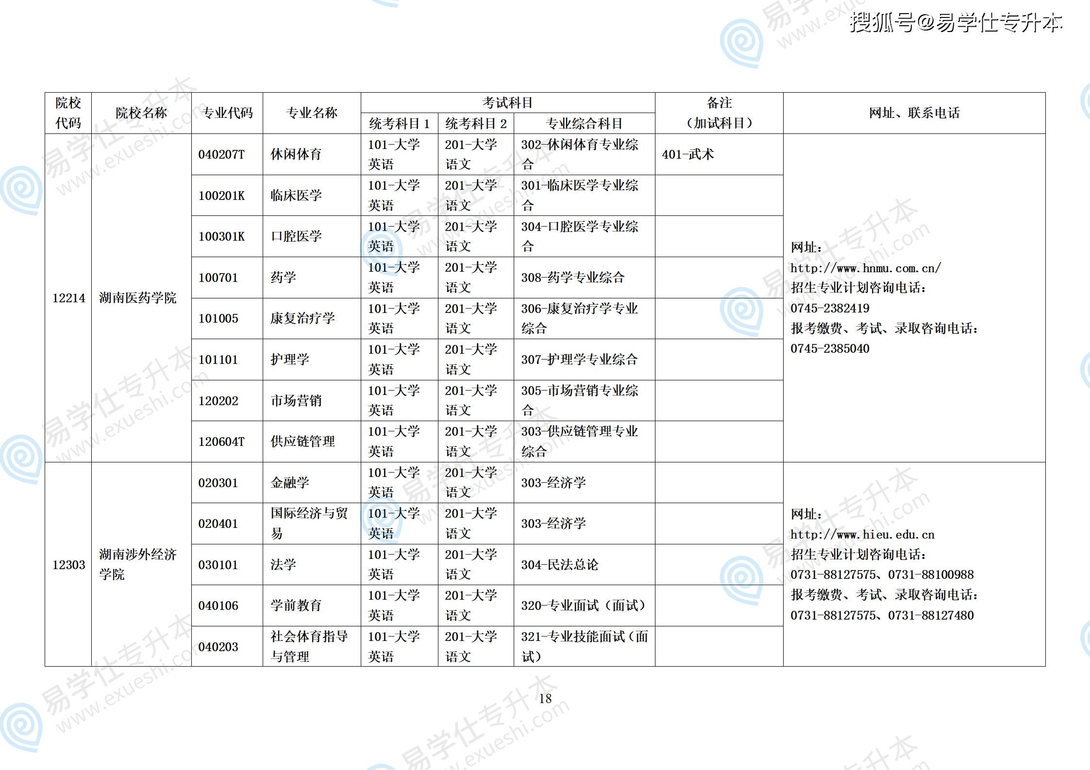Click the 院校名称 column header

[x=141, y=113]
